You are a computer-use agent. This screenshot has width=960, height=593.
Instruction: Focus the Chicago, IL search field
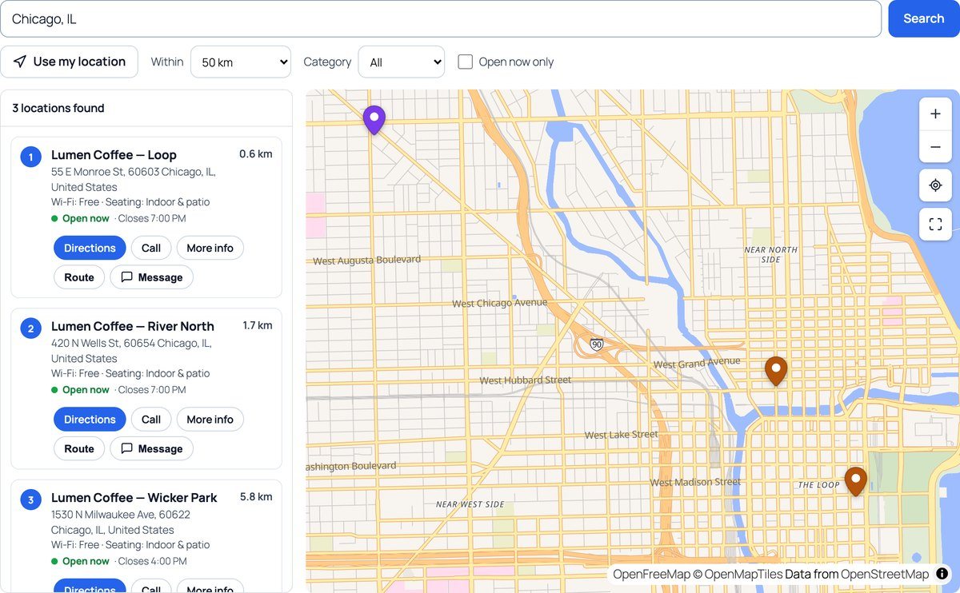click(x=441, y=18)
